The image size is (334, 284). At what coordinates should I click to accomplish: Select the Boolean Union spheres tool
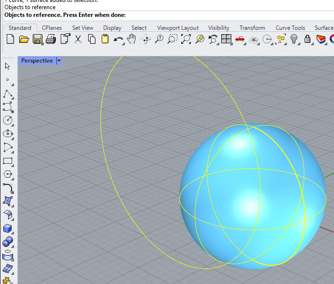click(x=8, y=242)
